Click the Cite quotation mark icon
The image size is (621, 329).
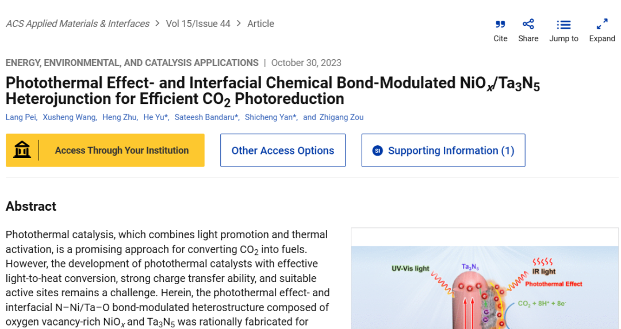point(500,24)
